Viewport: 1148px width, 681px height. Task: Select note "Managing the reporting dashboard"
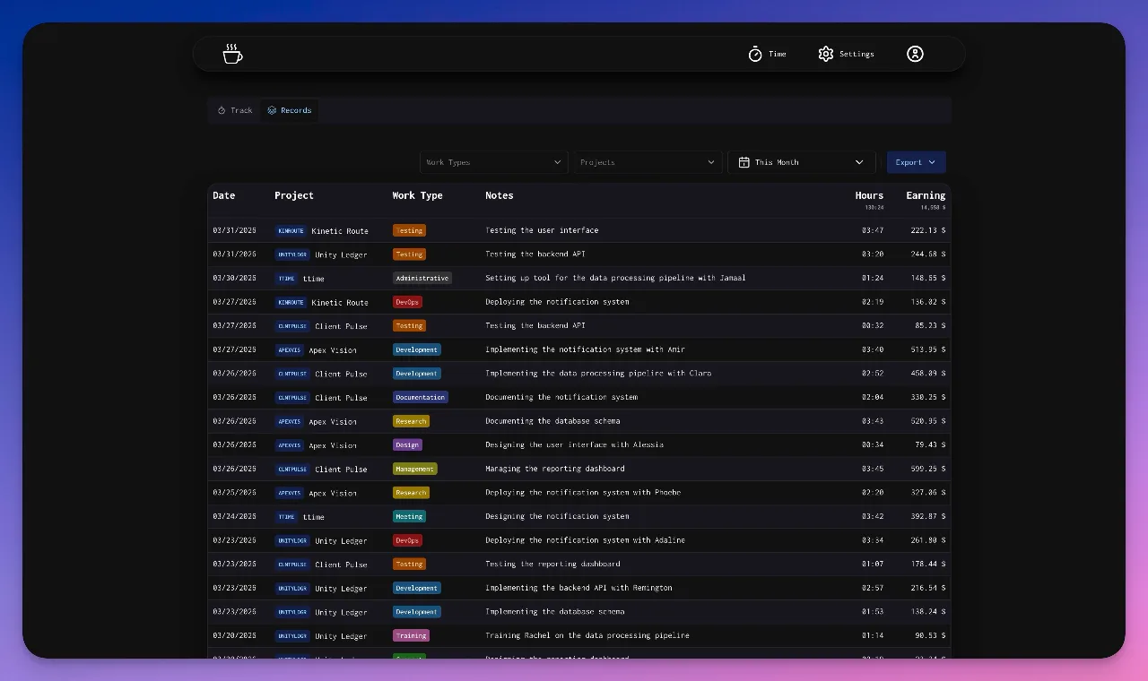click(x=555, y=469)
